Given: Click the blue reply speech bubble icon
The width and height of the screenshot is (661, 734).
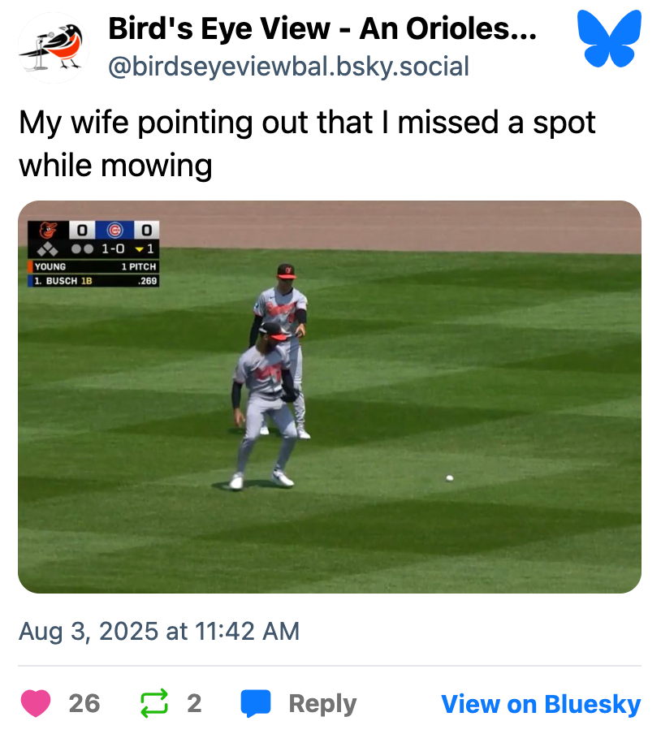Looking at the screenshot, I should click(x=255, y=703).
